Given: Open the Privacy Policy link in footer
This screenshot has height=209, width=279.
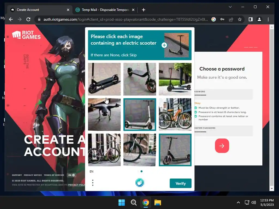Looking at the screenshot, I should pyautogui.click(x=77, y=185).
